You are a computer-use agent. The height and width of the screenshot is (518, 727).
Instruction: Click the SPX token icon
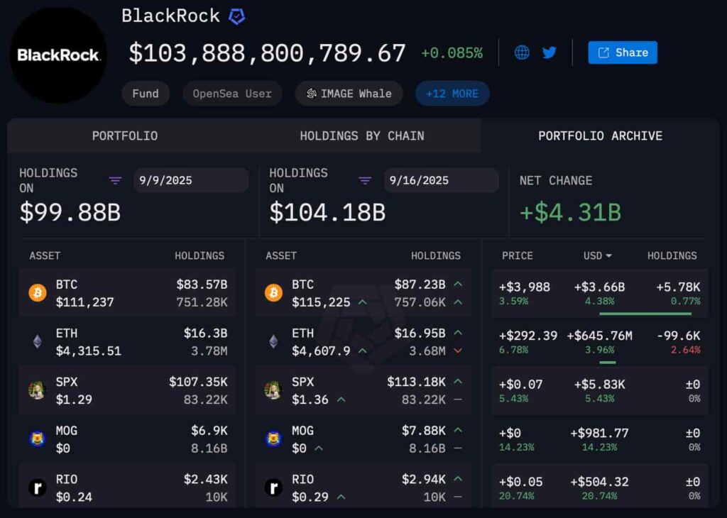click(37, 389)
